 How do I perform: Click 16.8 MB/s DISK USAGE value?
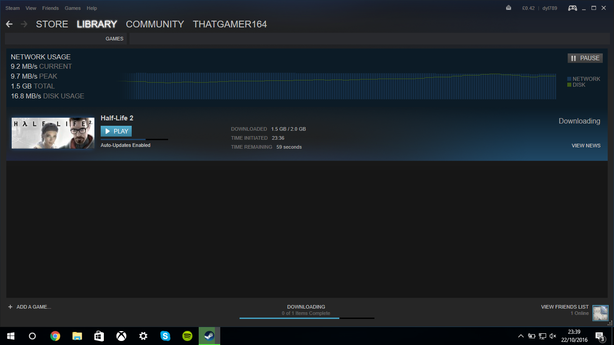coord(48,96)
